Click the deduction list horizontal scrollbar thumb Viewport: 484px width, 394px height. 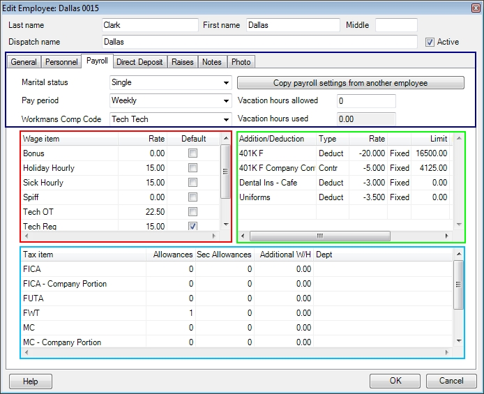320,236
